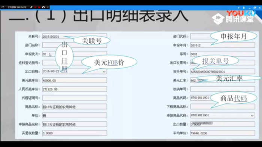
Task: Click the 商品代码 field showing 87019011901
Action: click(223, 98)
